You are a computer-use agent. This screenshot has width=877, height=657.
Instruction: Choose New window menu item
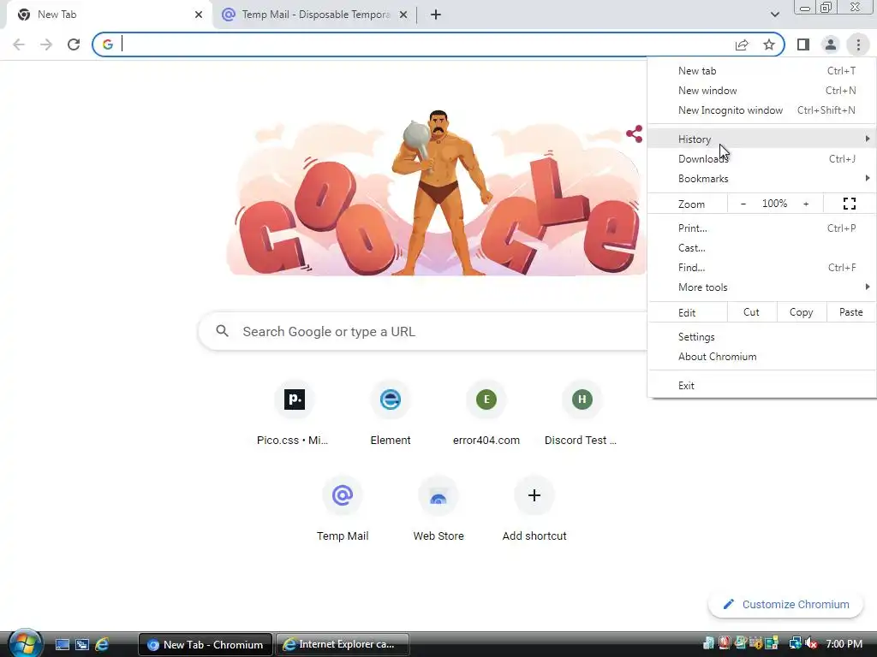pyautogui.click(x=761, y=91)
